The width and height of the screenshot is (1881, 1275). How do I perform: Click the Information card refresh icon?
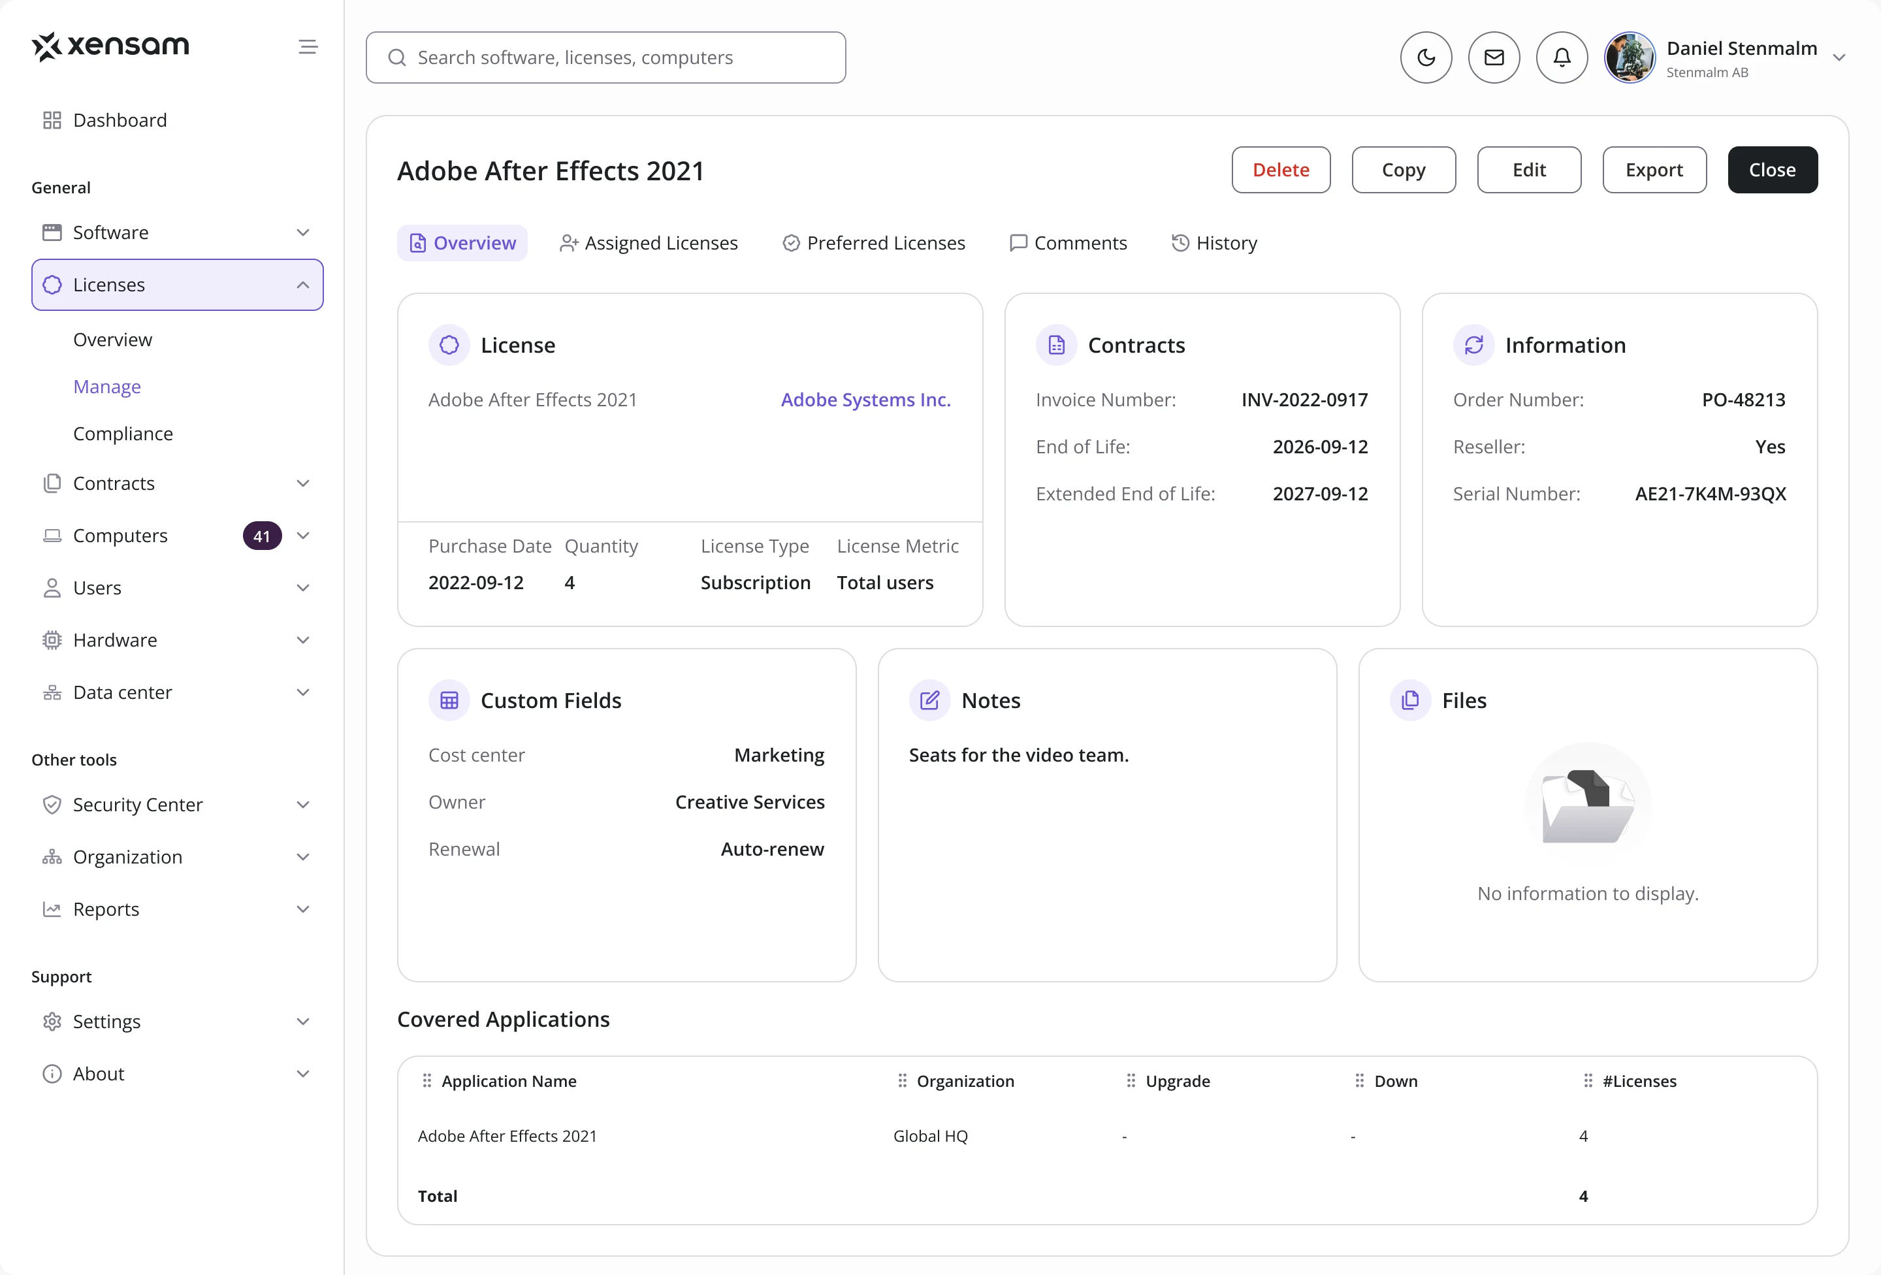tap(1474, 345)
